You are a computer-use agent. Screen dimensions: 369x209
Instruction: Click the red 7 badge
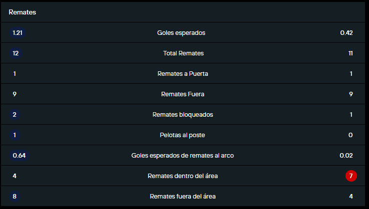tap(351, 176)
